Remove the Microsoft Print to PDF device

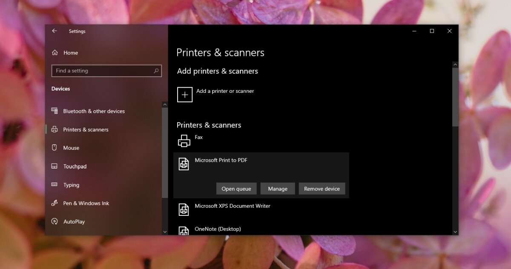322,189
